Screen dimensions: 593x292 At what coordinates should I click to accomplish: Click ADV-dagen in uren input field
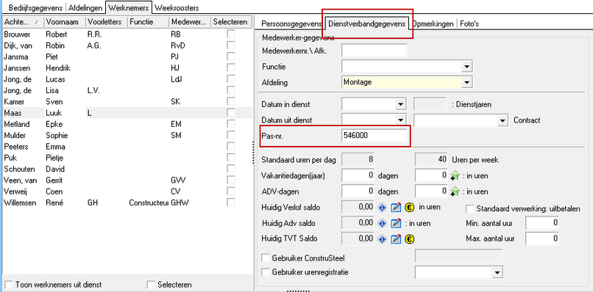coord(432,191)
